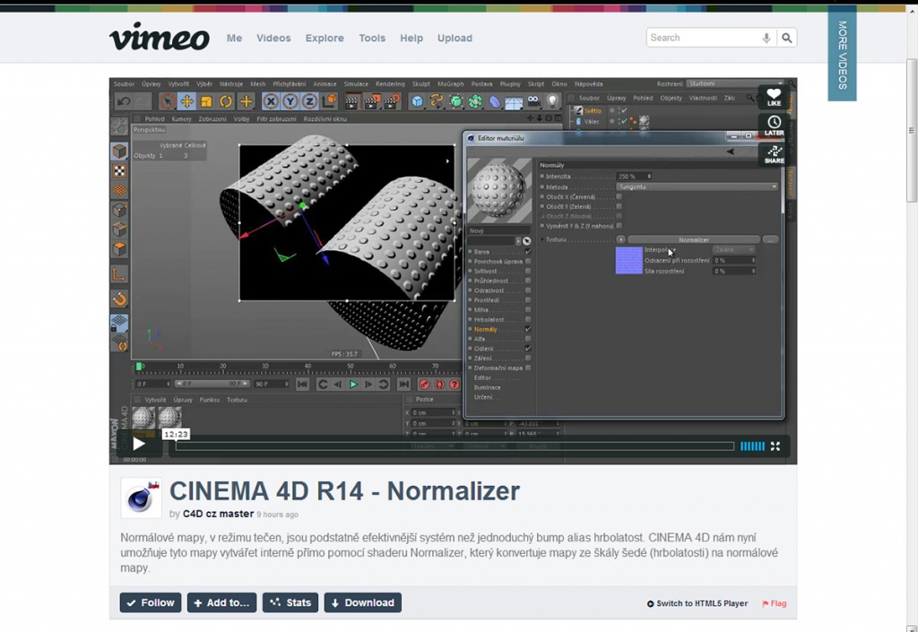Click the green array modeling icon

pos(475,102)
